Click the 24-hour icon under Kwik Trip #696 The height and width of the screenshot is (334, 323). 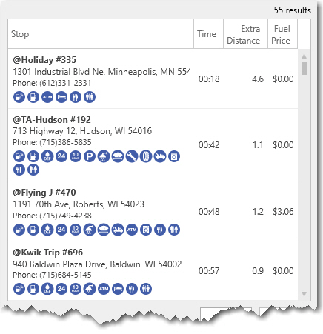61,289
